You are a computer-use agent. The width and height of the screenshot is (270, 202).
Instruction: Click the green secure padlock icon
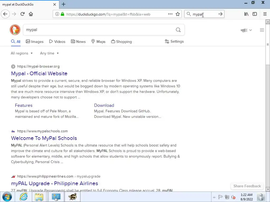(x=62, y=14)
